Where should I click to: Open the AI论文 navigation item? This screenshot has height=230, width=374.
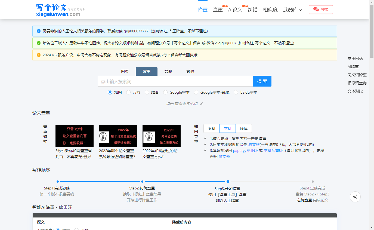(x=235, y=10)
